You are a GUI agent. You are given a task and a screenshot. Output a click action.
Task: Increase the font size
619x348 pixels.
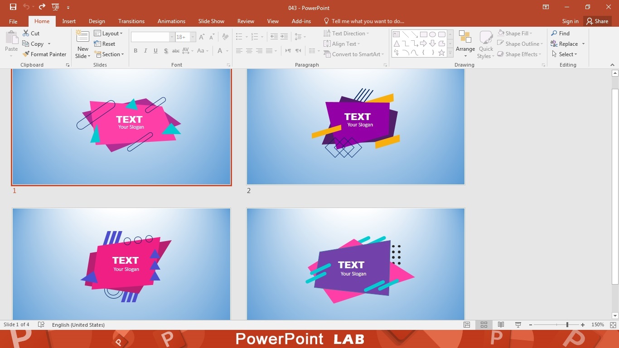(202, 37)
